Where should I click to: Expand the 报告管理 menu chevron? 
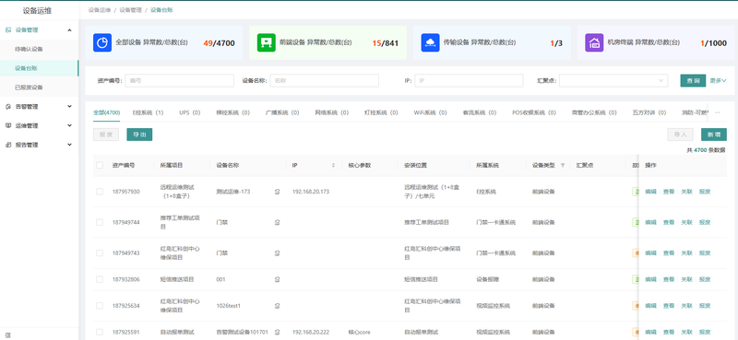(x=70, y=145)
